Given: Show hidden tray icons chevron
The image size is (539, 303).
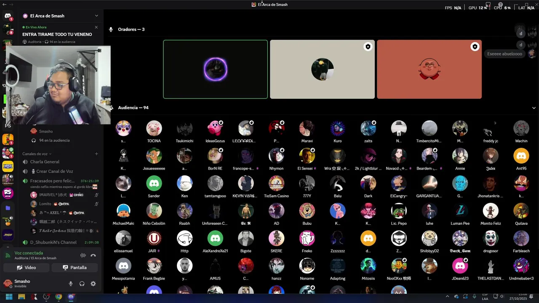Looking at the screenshot, I should pyautogui.click(x=447, y=297).
